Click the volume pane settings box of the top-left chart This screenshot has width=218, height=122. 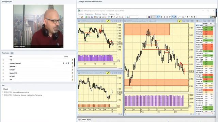tap(119, 61)
